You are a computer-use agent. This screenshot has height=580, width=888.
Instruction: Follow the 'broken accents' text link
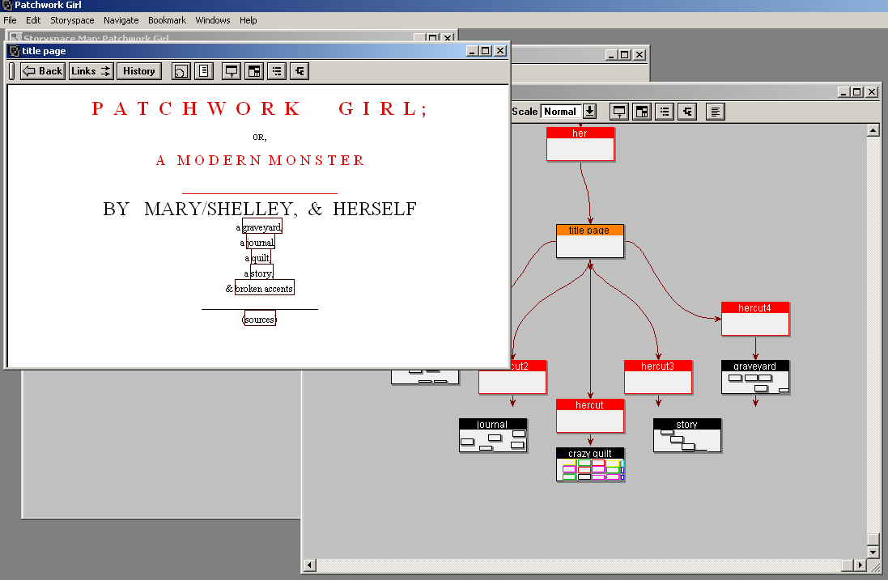(x=264, y=288)
